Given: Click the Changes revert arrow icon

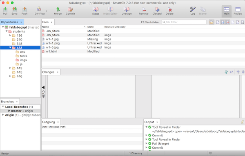Looking at the screenshot, I should (x=232, y=72).
